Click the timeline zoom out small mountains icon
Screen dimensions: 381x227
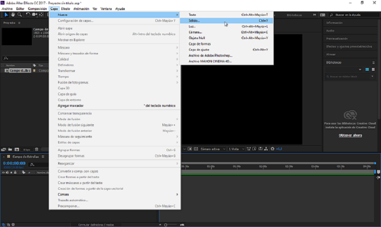click(160, 225)
